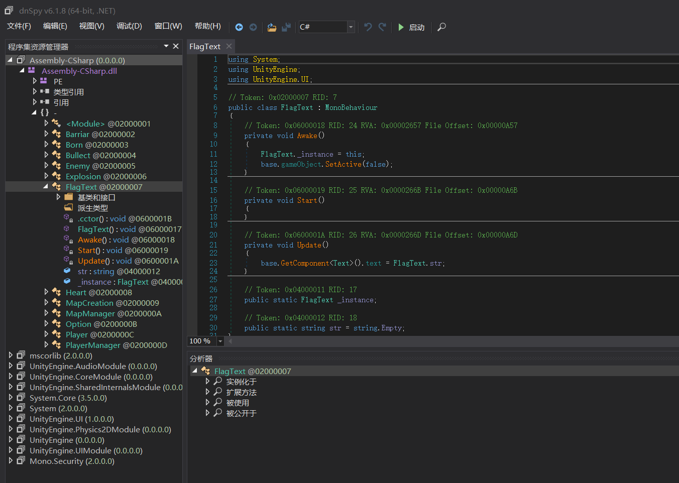
Task: Click the UnityEngine.AudioModule assembly icon
Action: click(21, 366)
